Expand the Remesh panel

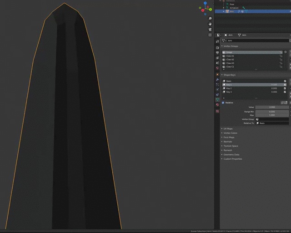[222, 150]
